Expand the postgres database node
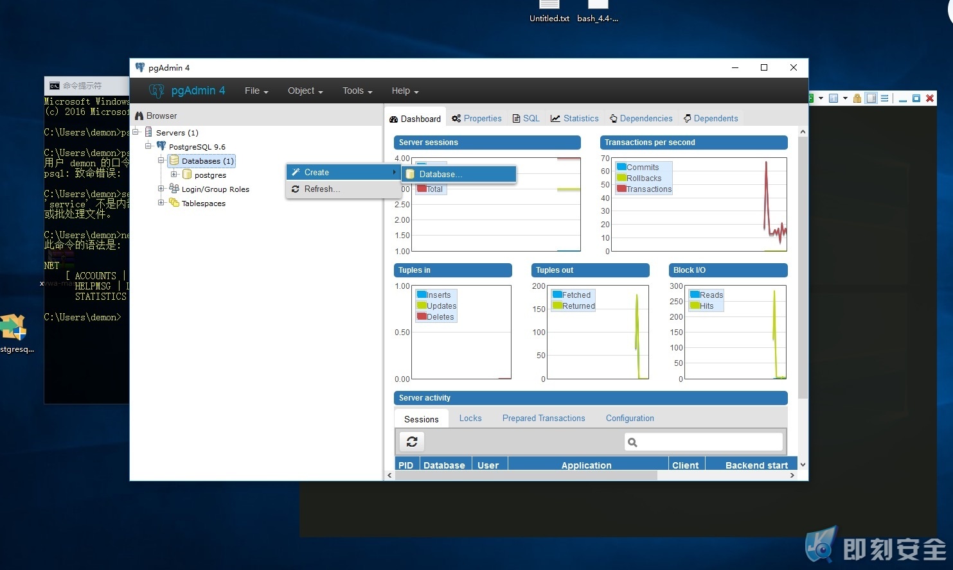 [174, 175]
